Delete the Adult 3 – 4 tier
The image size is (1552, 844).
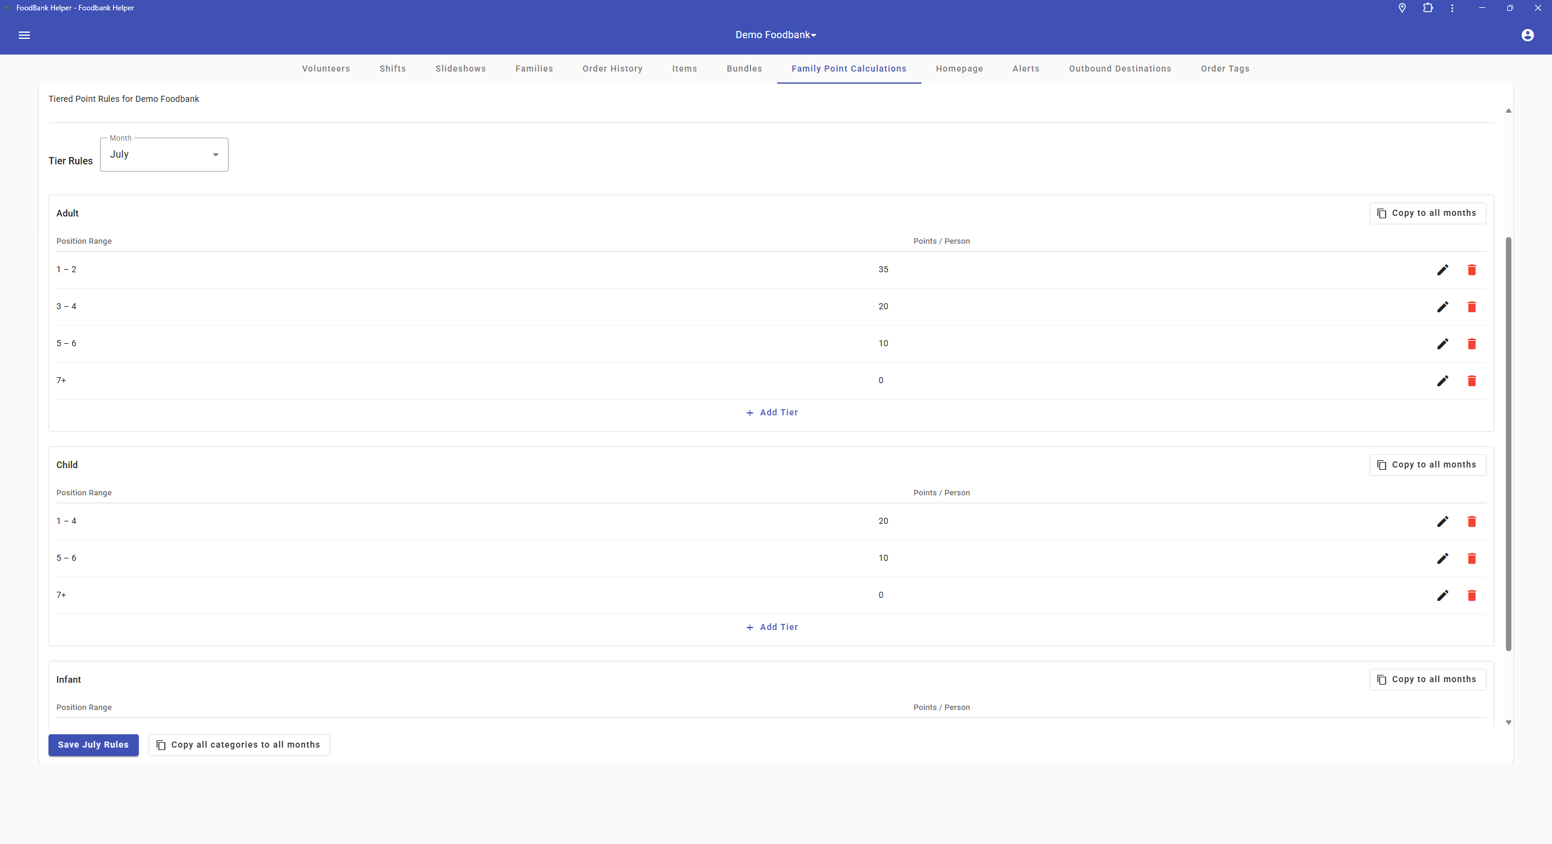(1471, 307)
